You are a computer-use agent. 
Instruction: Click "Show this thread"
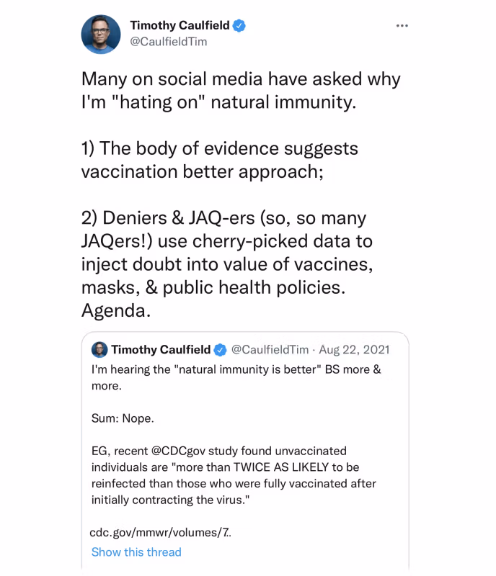tap(136, 552)
